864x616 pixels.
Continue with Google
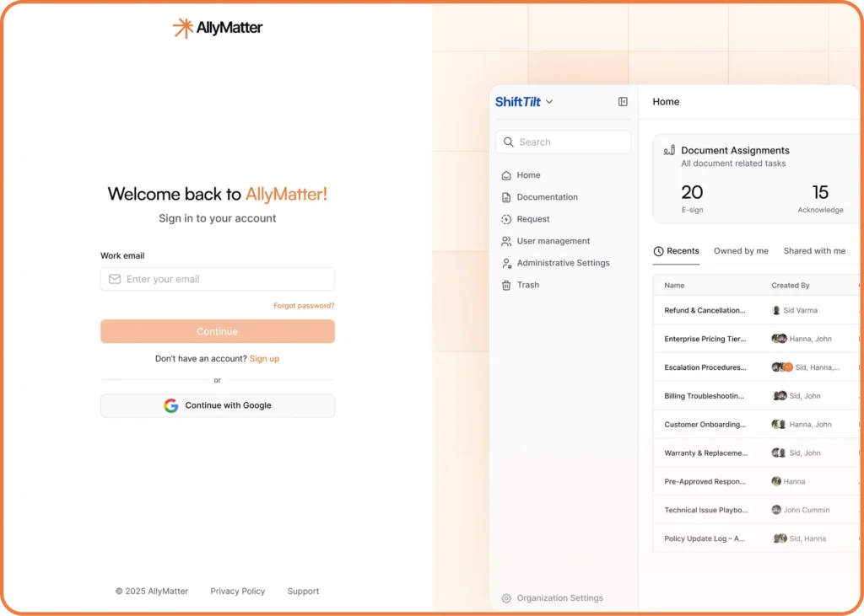click(x=217, y=405)
